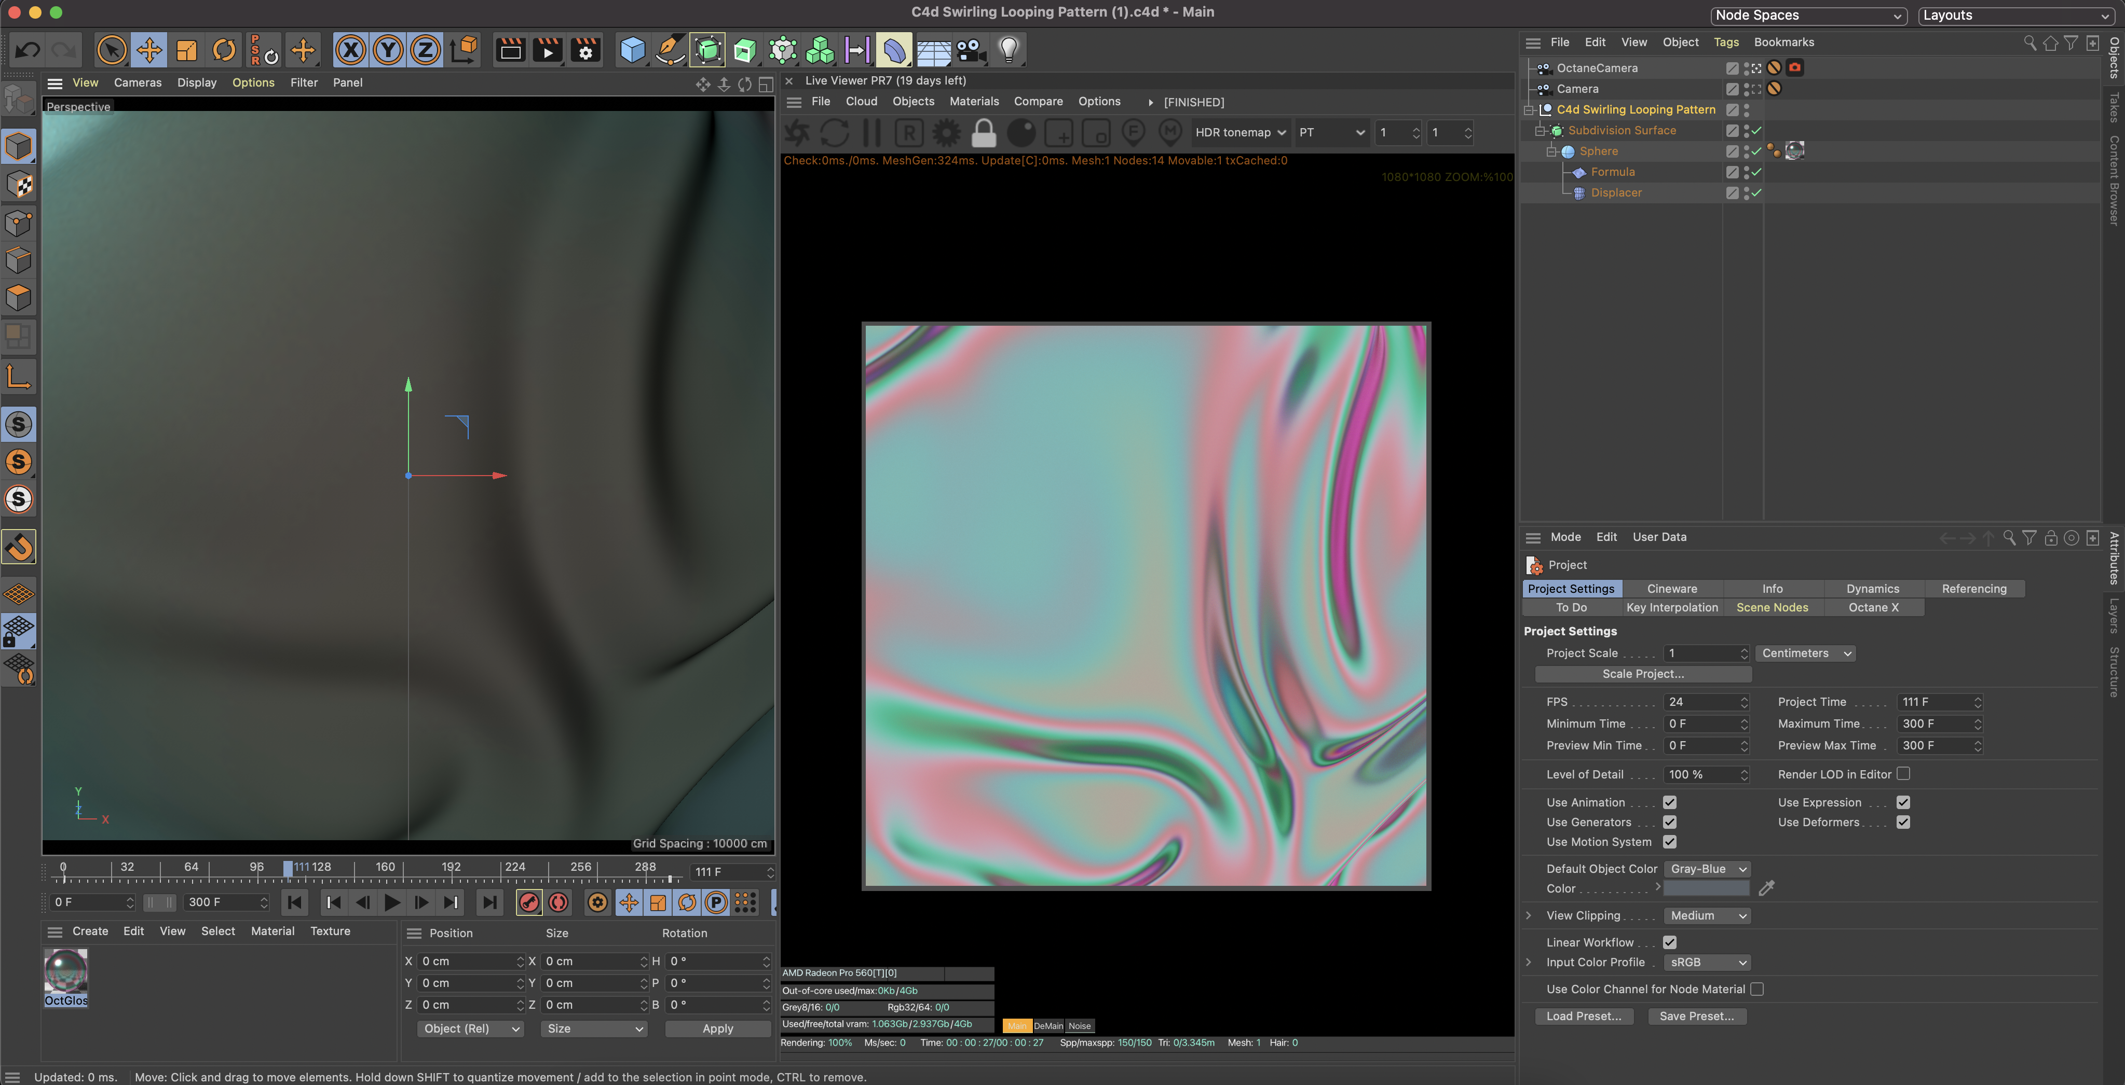Open the Cameras menu in viewport
The image size is (2125, 1085).
[x=137, y=82]
